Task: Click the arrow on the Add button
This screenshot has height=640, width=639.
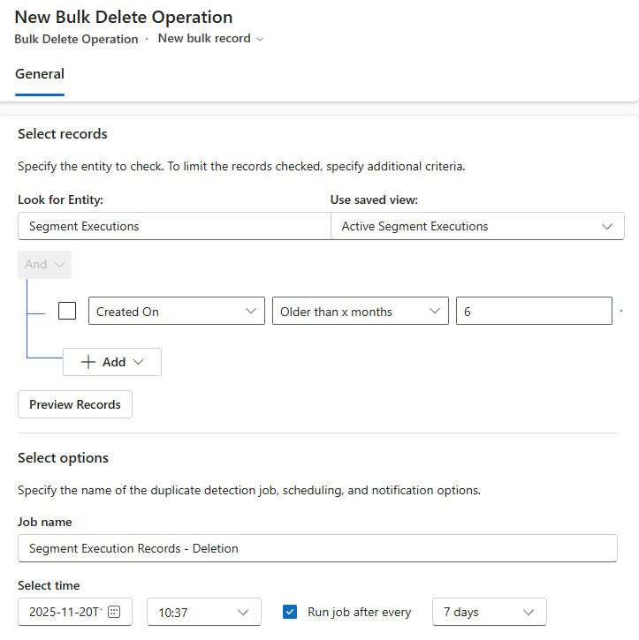Action: [x=139, y=362]
